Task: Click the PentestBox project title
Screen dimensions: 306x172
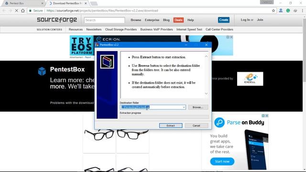Action: pyautogui.click(x=67, y=69)
